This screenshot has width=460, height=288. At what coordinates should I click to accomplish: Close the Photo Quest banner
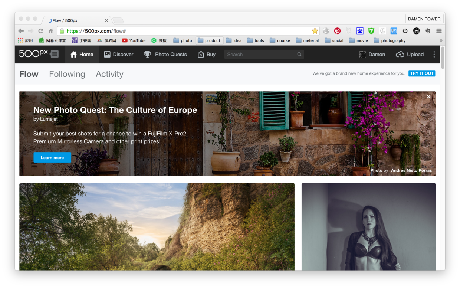pyautogui.click(x=428, y=96)
